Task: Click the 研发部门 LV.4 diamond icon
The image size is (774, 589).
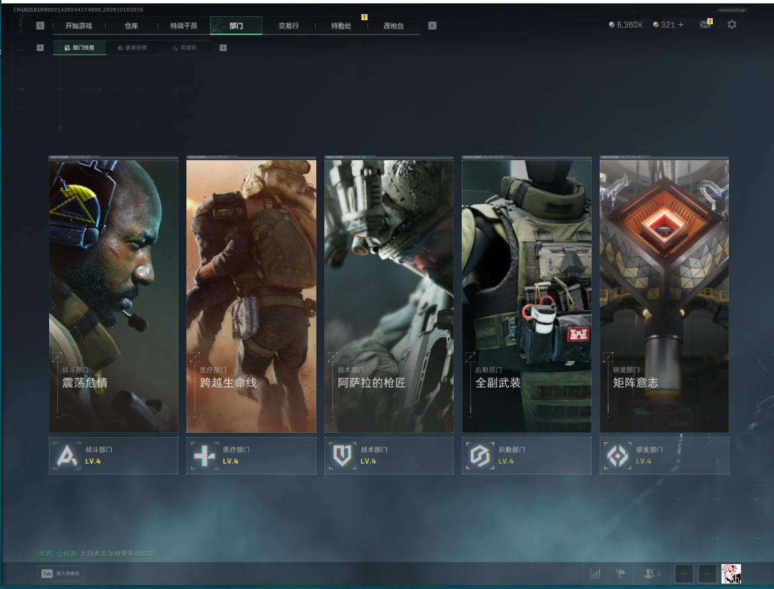Action: 618,456
